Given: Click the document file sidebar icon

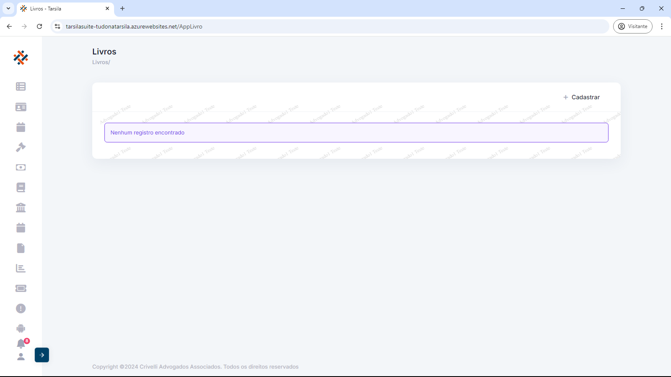Looking at the screenshot, I should coord(21,248).
